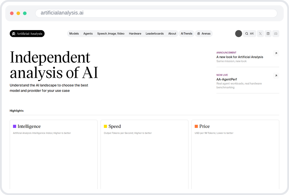Click the red close window dot

coord(12,13)
